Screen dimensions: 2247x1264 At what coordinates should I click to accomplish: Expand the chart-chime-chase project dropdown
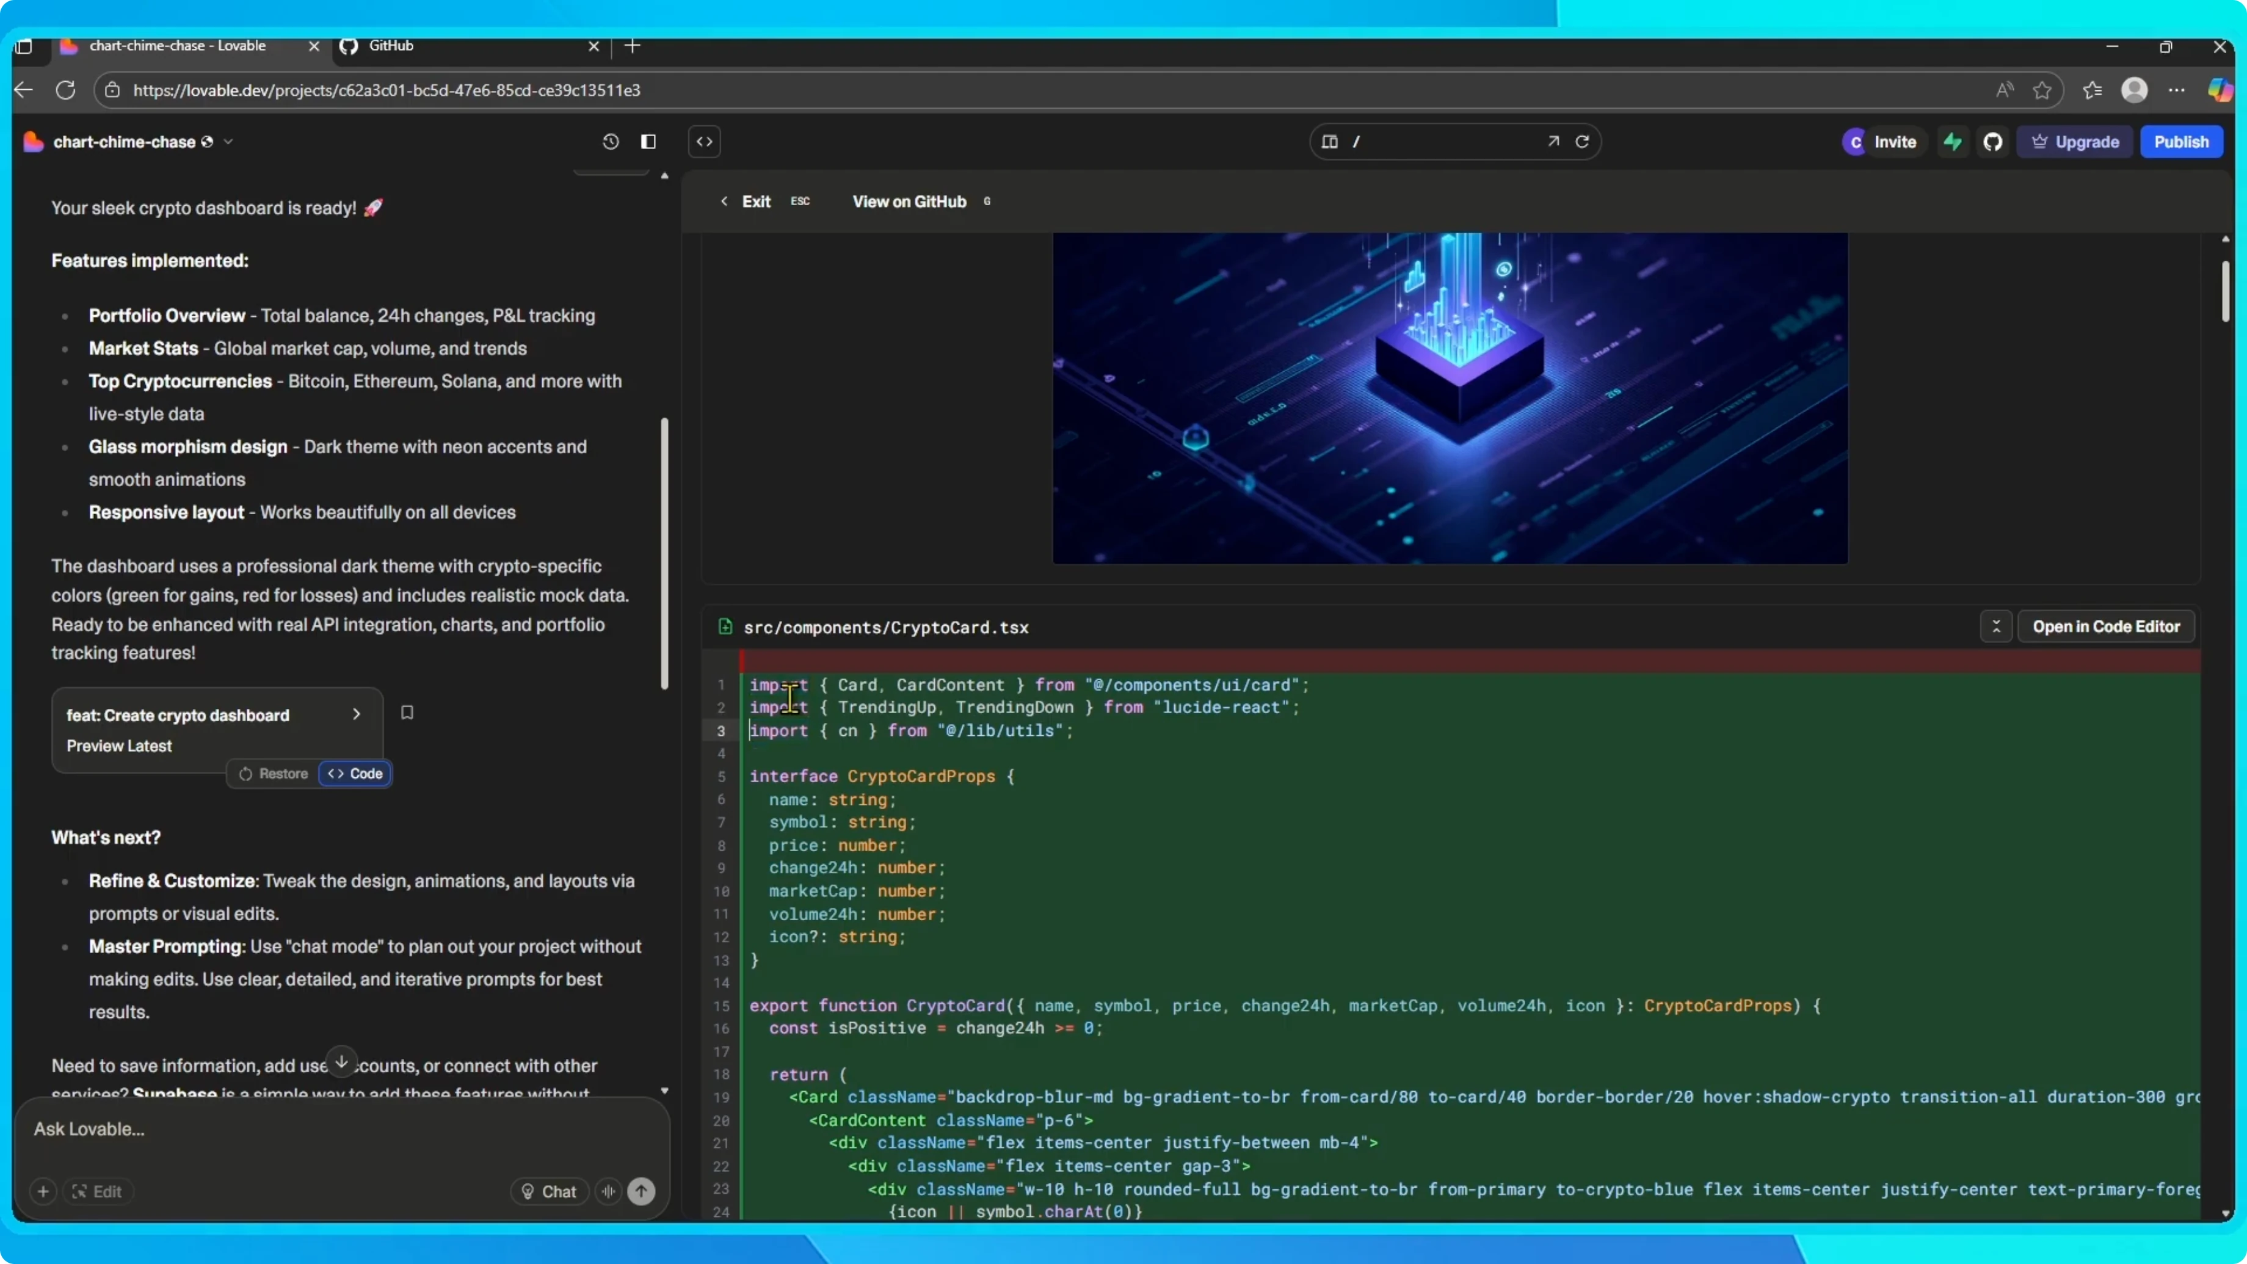[228, 141]
